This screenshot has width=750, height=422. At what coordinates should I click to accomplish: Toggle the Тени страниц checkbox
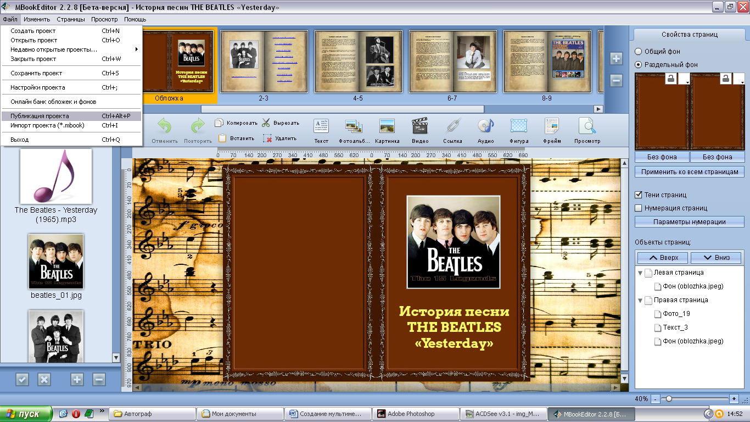638,195
